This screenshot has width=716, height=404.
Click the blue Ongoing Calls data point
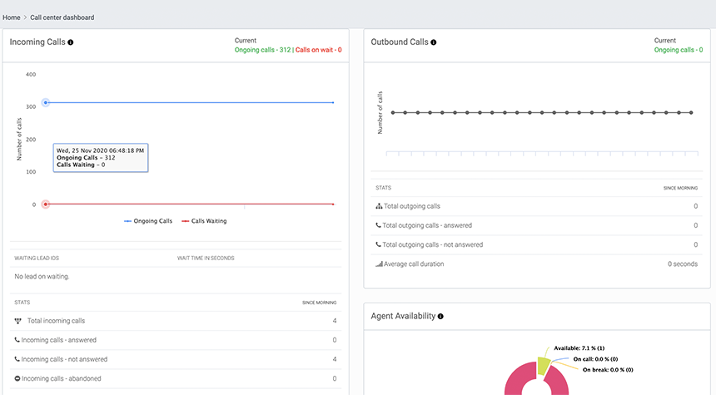point(46,102)
